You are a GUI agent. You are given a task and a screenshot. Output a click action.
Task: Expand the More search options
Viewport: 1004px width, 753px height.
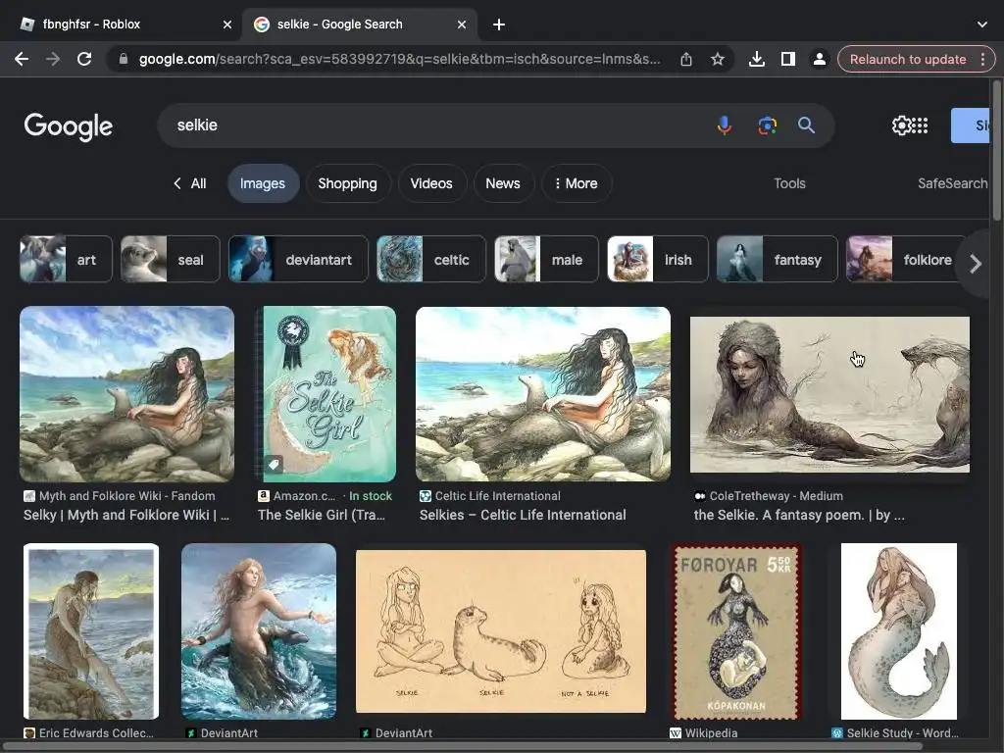coord(577,183)
